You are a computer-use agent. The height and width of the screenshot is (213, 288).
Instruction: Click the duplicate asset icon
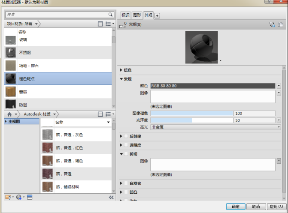click(x=280, y=24)
